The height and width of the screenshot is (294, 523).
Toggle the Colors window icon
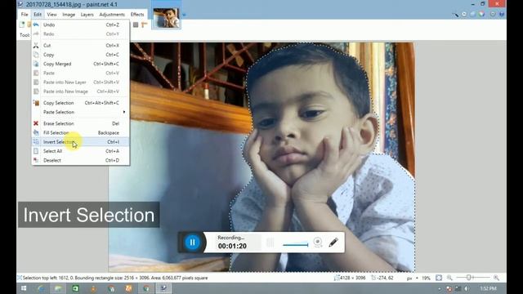481,15
